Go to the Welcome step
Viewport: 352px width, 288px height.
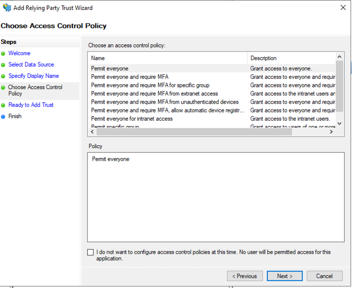click(19, 53)
